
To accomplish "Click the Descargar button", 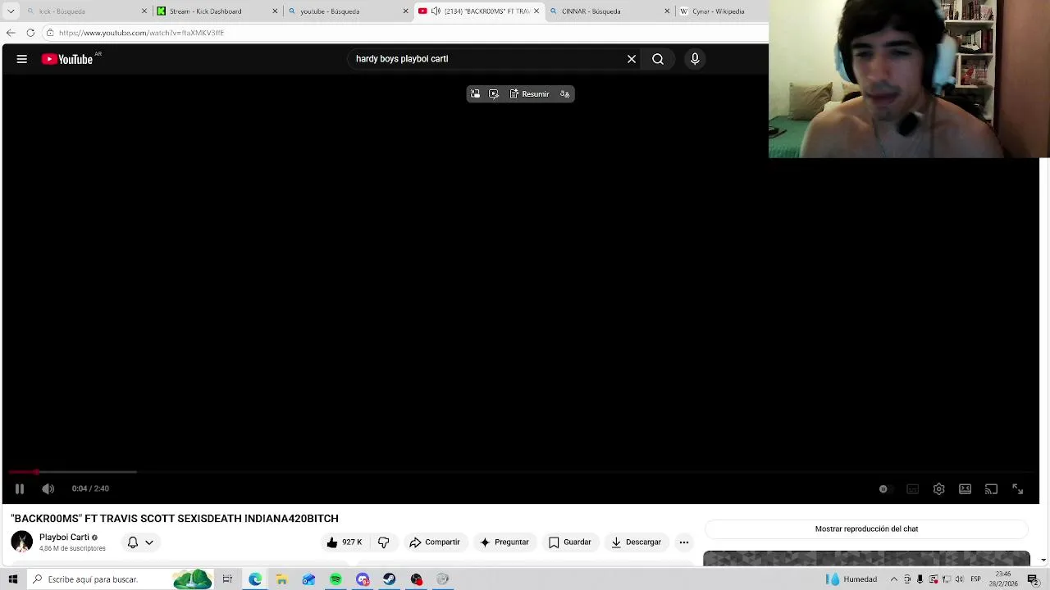I will click(636, 542).
